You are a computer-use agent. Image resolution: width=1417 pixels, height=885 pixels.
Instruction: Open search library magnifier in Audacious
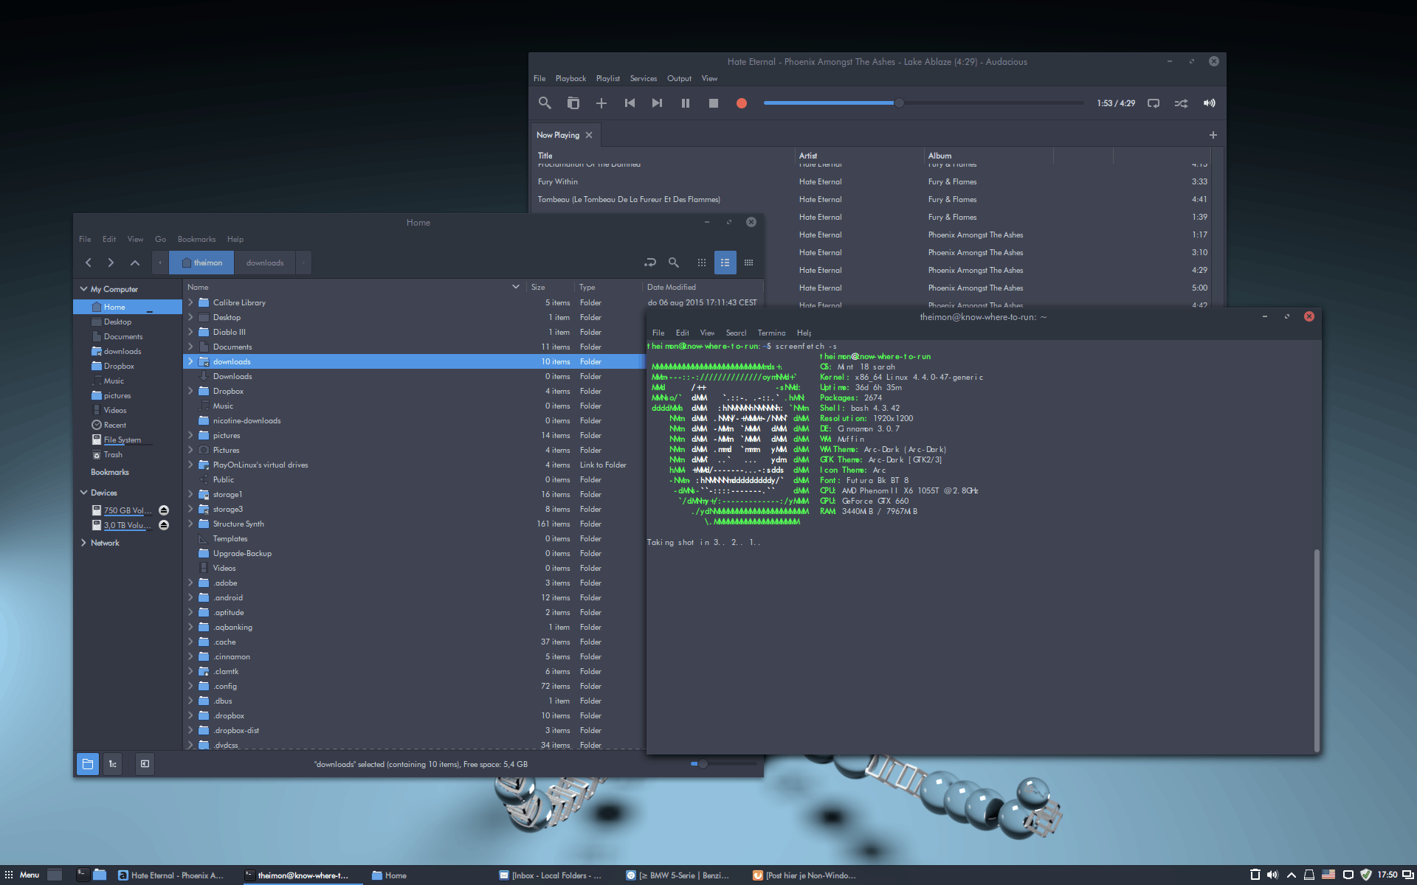click(545, 103)
